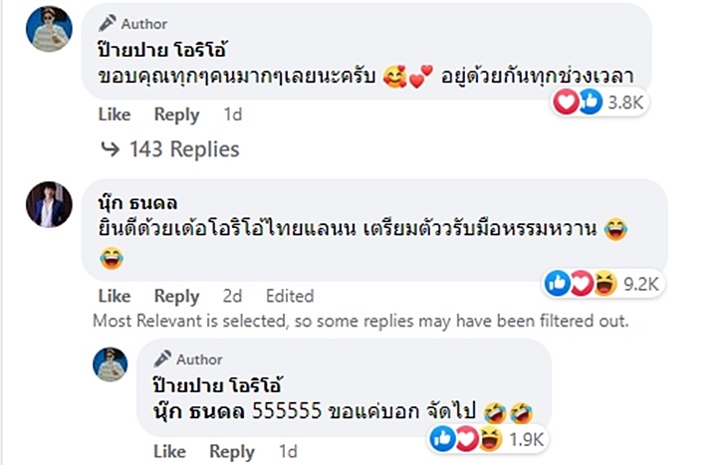
Task: Open reply author's small profile avatar
Action: coord(110,364)
